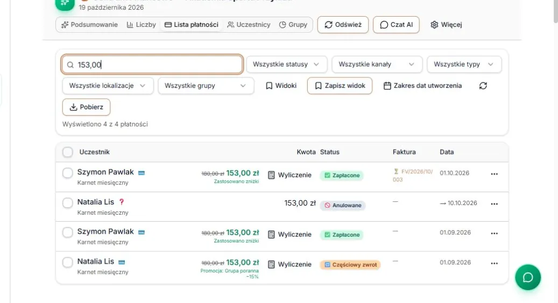Click Odśwież button
Image resolution: width=558 pixels, height=303 pixels.
coord(343,25)
